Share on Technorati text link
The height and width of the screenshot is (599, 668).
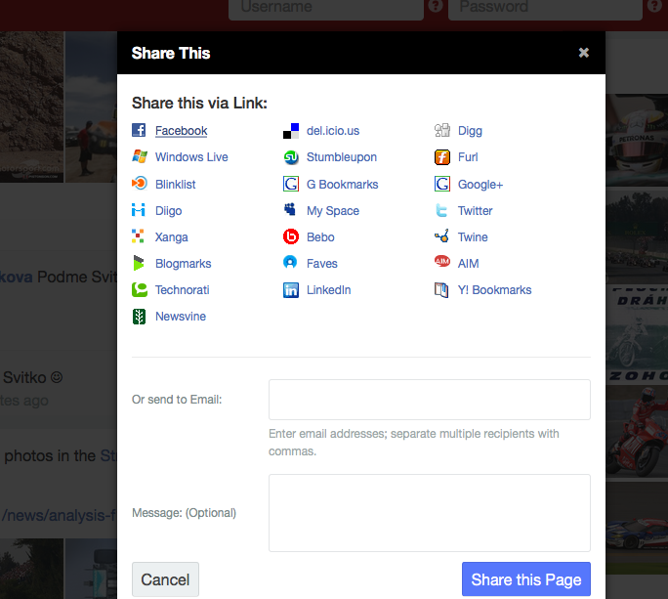(182, 290)
